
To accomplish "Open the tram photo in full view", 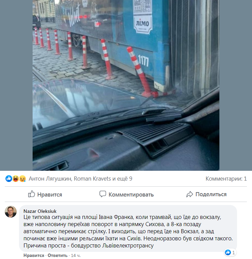I will [126, 85].
